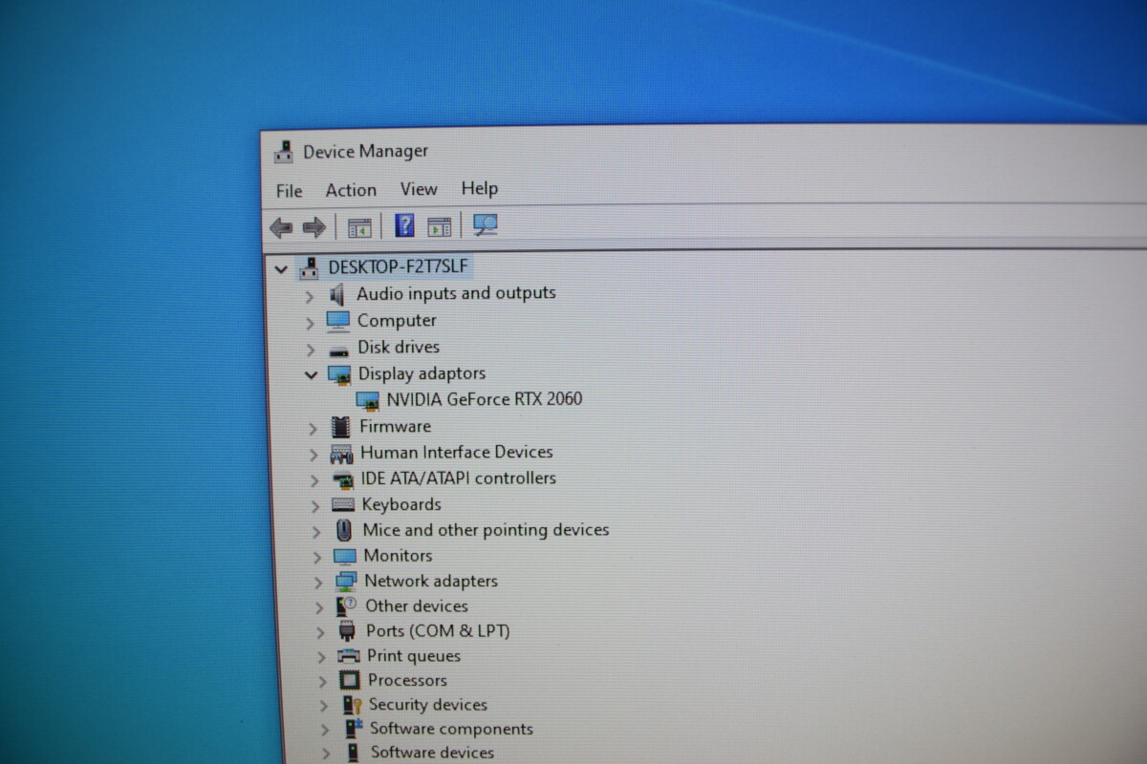Click the Network adapters icon
This screenshot has height=764, width=1147.
pos(346,582)
